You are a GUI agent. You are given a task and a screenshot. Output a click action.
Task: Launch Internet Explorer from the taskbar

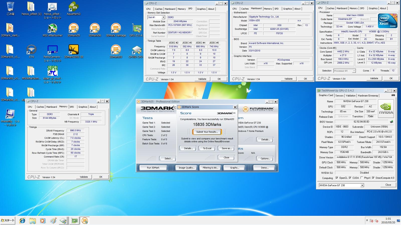[22, 220]
